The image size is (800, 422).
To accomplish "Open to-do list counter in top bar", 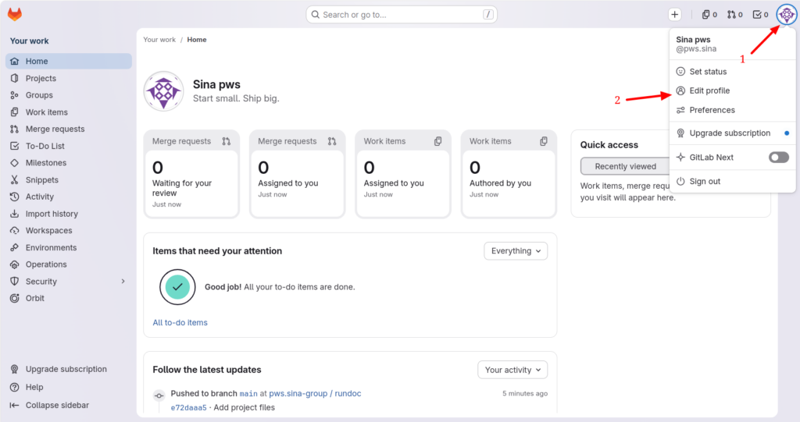I will [x=760, y=15].
